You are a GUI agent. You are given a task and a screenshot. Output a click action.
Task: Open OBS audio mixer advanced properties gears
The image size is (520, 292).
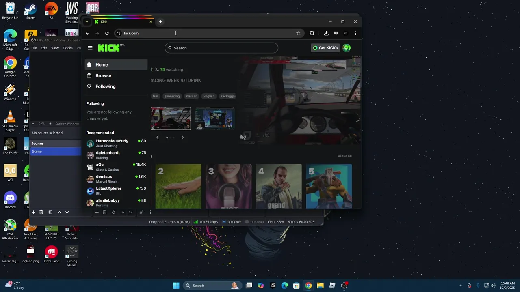pos(141,212)
